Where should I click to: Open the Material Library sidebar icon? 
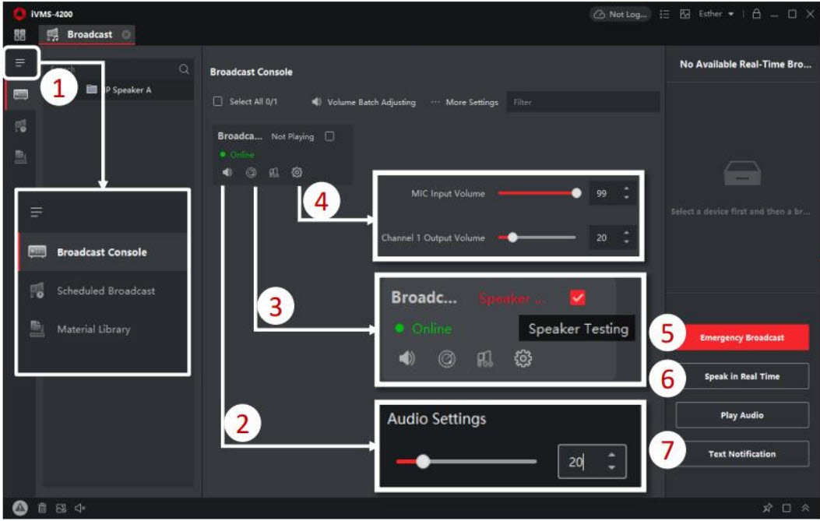click(x=21, y=157)
